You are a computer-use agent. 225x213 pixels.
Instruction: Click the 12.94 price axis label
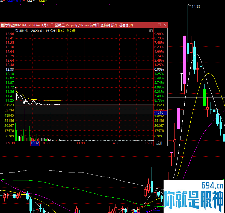click(x=10, y=52)
